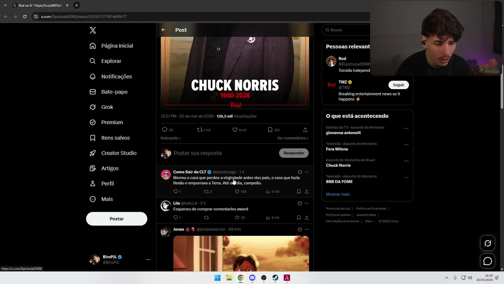Open Steam from taskbar
The width and height of the screenshot is (504, 284).
[x=275, y=278]
